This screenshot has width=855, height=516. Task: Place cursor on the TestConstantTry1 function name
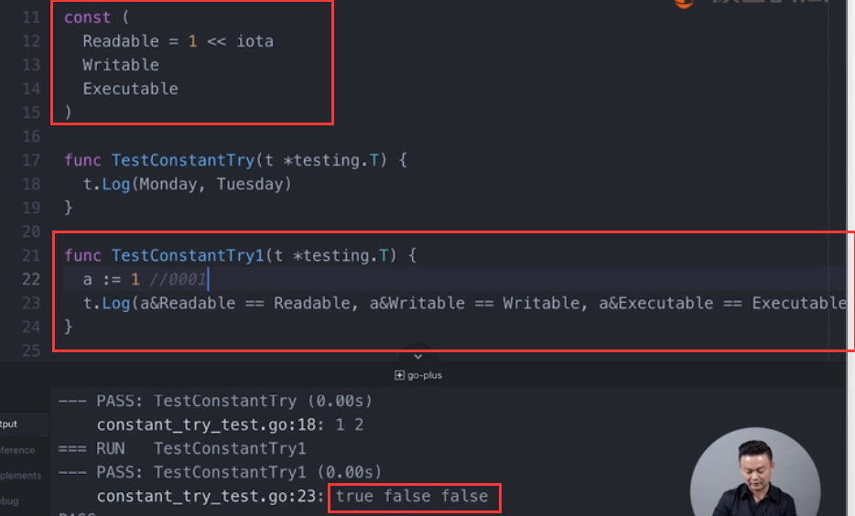click(x=188, y=255)
